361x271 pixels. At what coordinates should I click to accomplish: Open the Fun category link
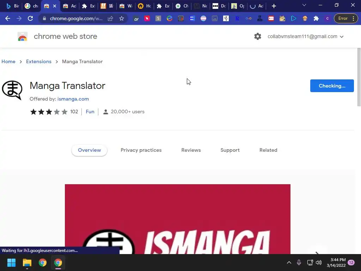90,112
